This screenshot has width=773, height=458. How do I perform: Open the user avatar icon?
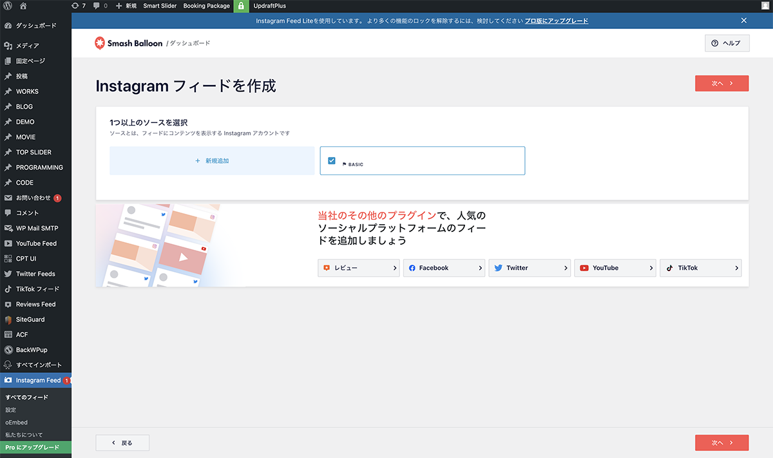(x=764, y=6)
